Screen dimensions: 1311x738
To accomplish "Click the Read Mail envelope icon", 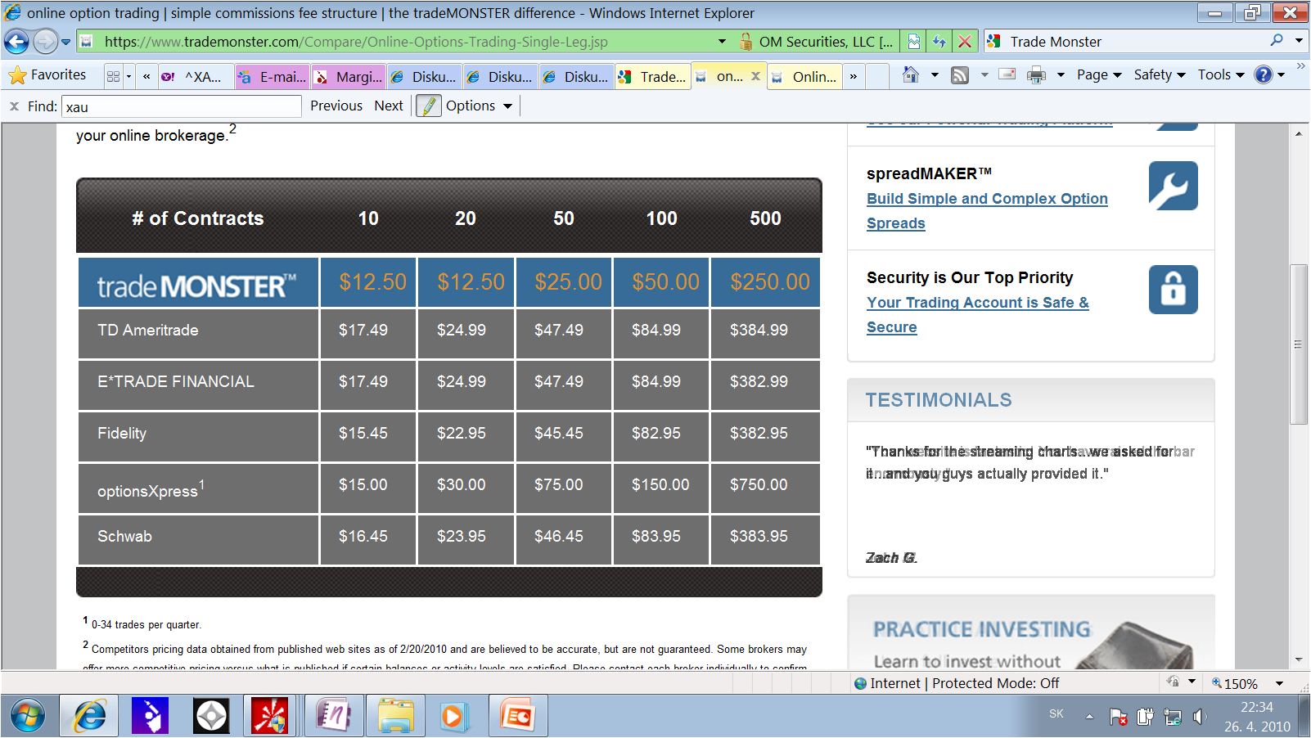I will click(x=1007, y=75).
